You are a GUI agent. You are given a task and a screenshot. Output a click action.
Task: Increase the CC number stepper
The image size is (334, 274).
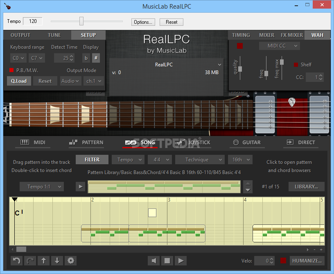click(x=320, y=75)
